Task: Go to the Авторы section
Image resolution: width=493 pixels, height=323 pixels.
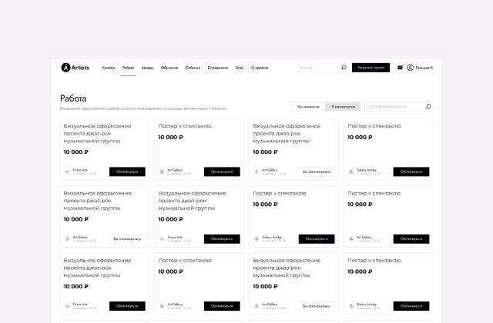Action: point(147,68)
